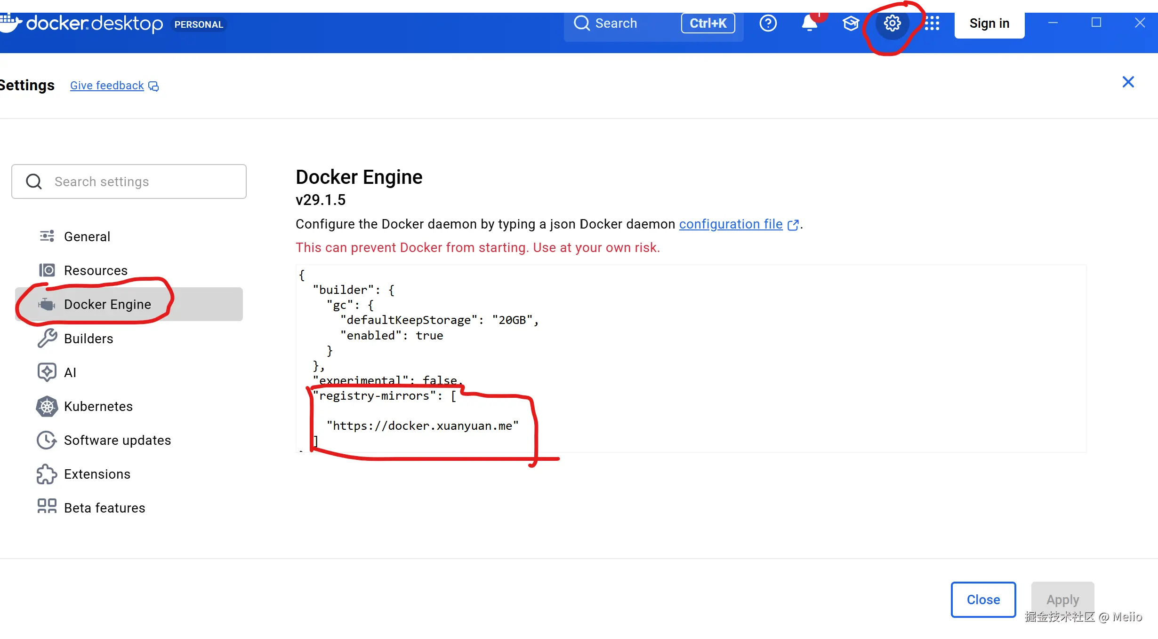The width and height of the screenshot is (1158, 639).
Task: Select Docker Engine in sidebar
Action: [x=107, y=304]
